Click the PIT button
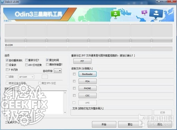This screenshot has width=177, height=130. (82, 61)
